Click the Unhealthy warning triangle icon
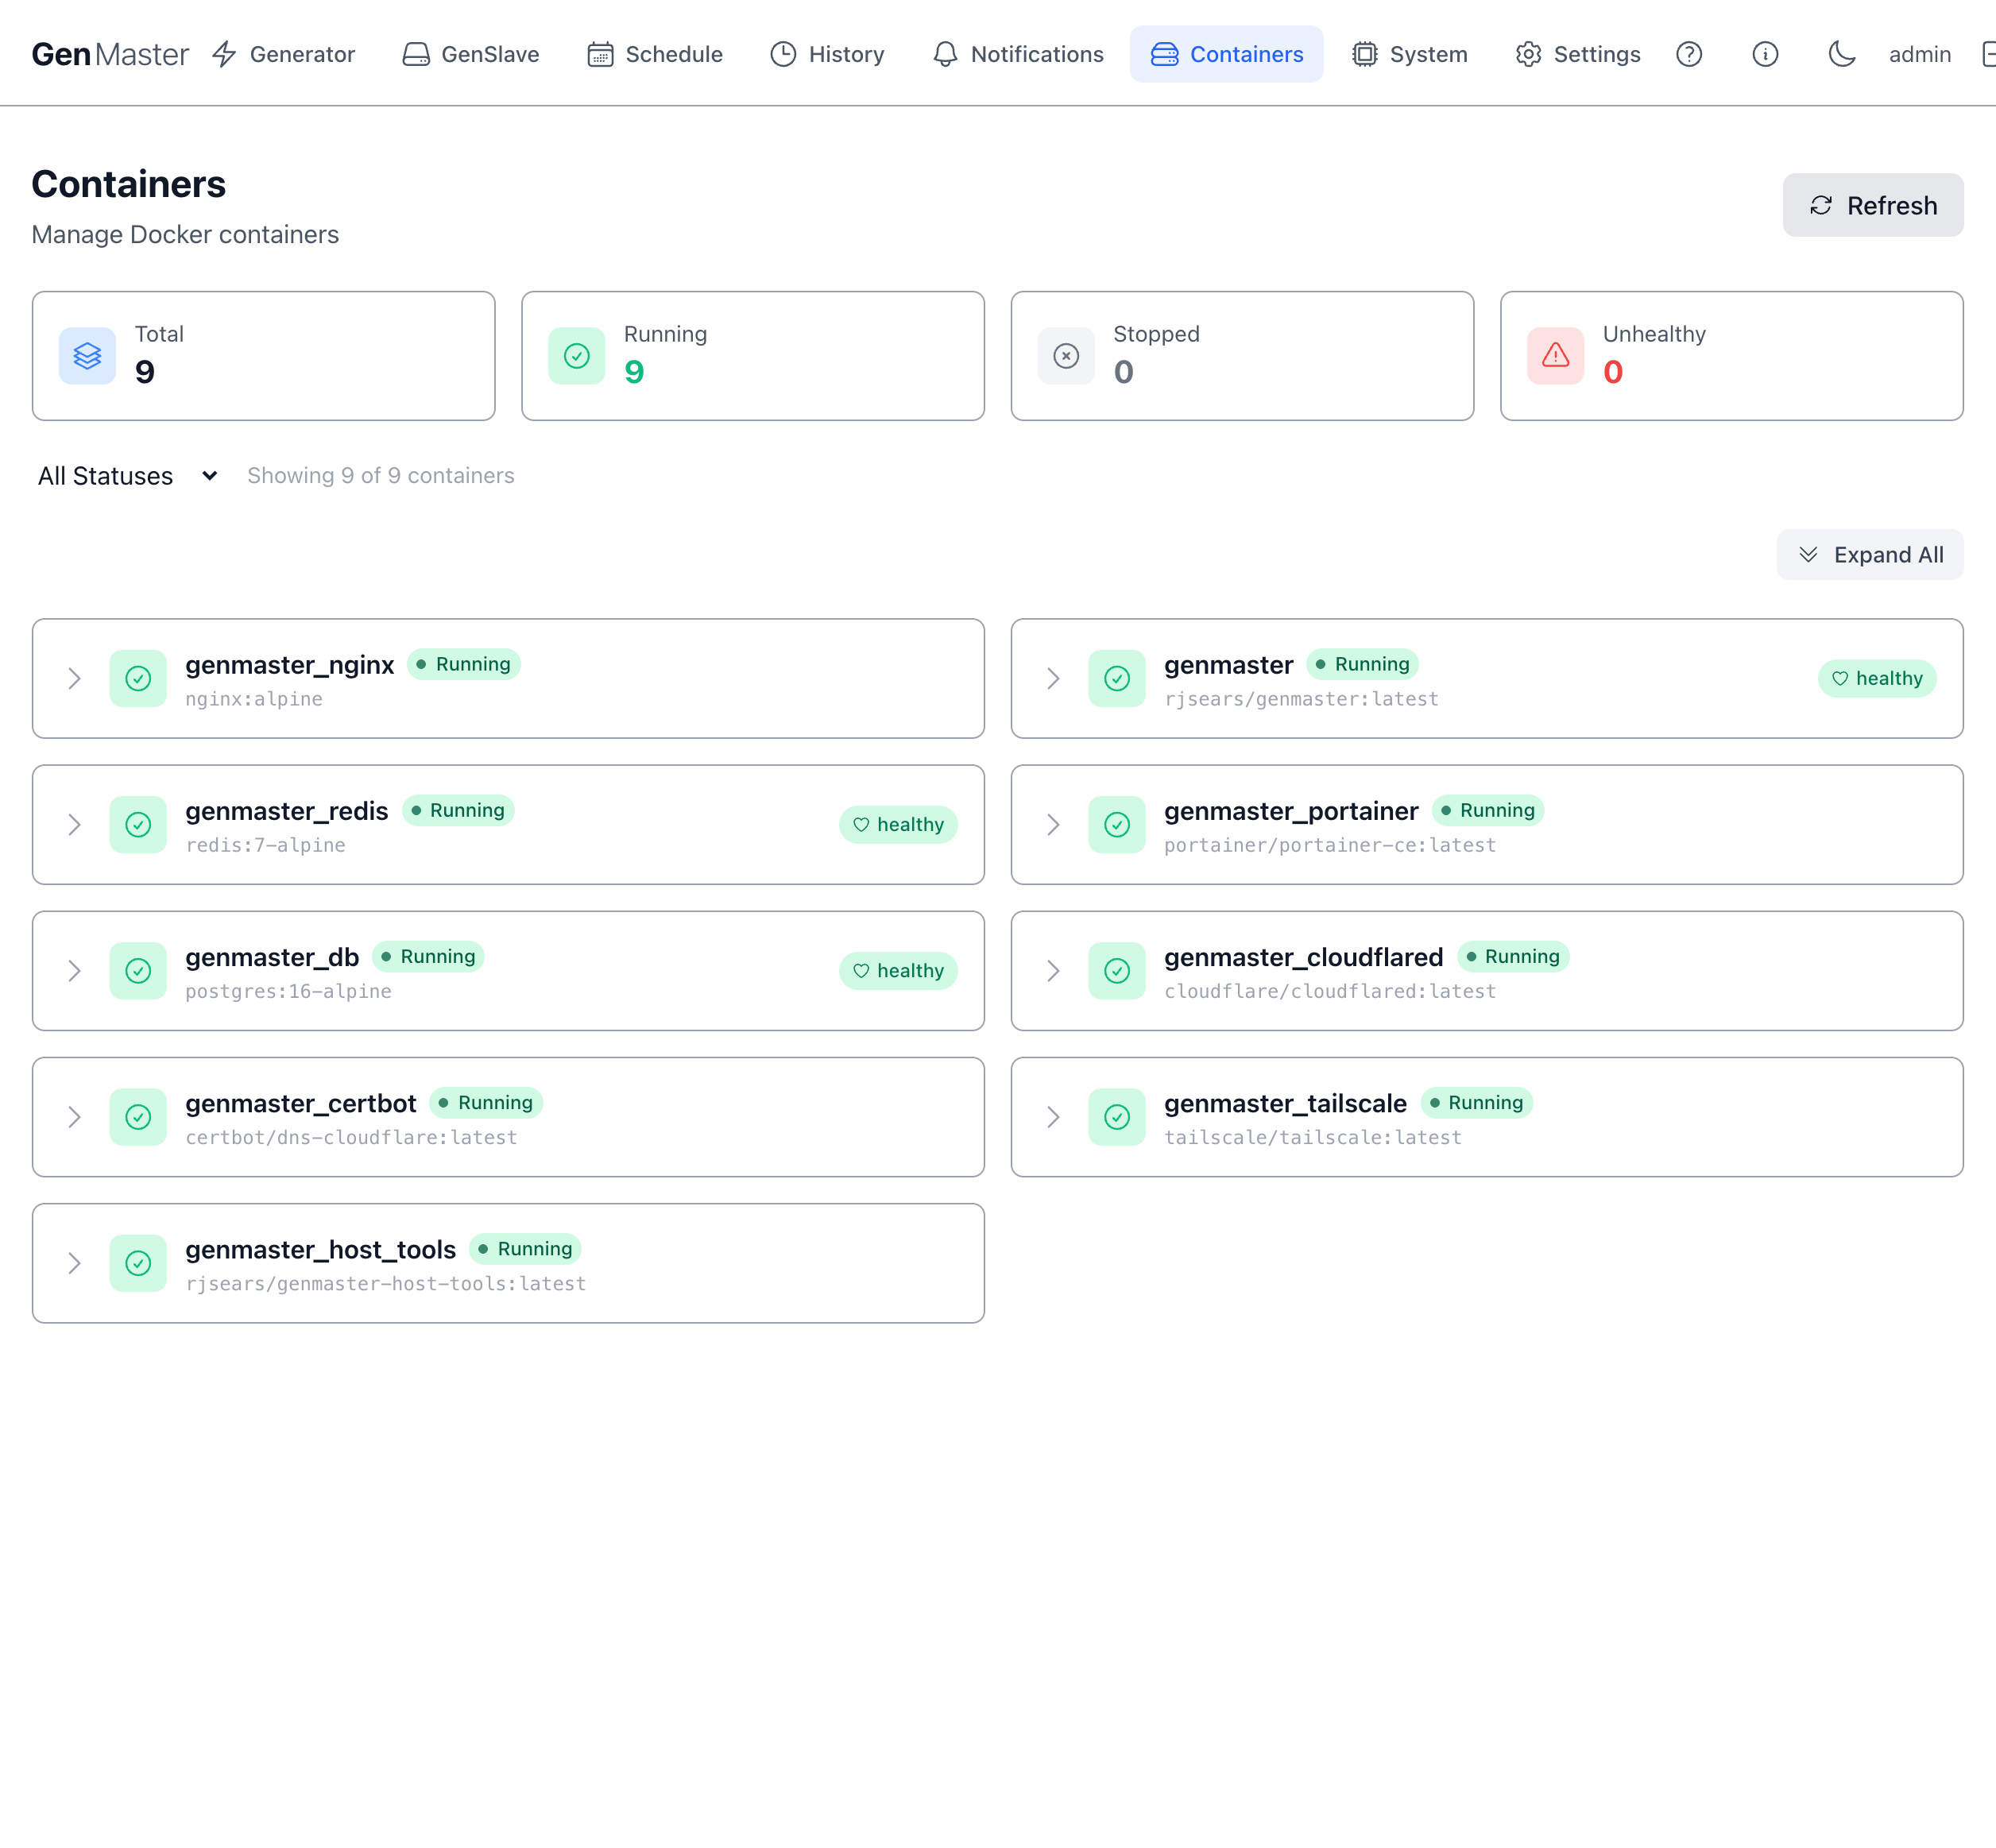Image resolution: width=1996 pixels, height=1848 pixels. click(1556, 356)
